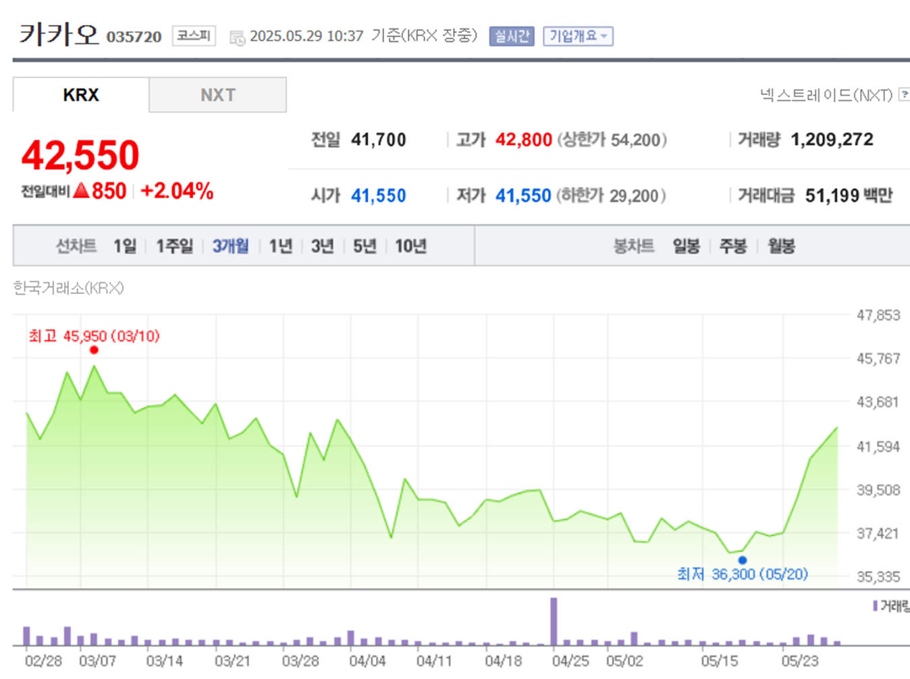This screenshot has width=910, height=679.
Task: Select the 1년 line chart period
Action: point(280,246)
